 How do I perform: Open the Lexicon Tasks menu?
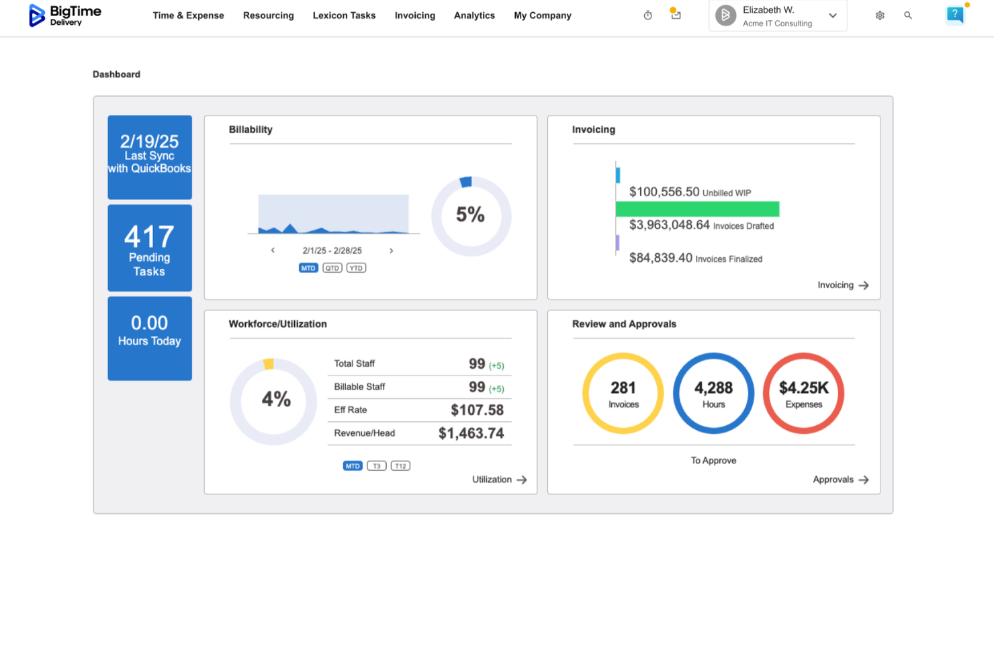[344, 15]
